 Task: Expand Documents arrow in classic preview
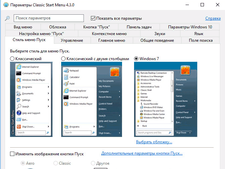pyautogui.click(x=48, y=93)
